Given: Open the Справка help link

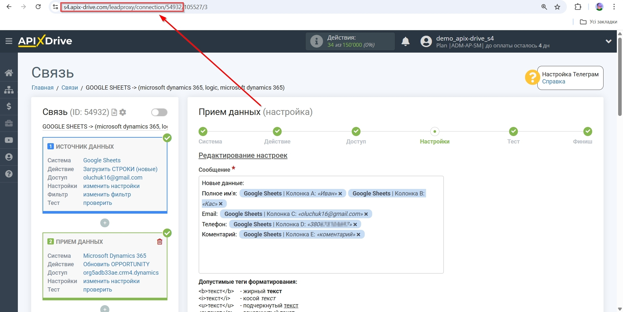Looking at the screenshot, I should tap(554, 81).
